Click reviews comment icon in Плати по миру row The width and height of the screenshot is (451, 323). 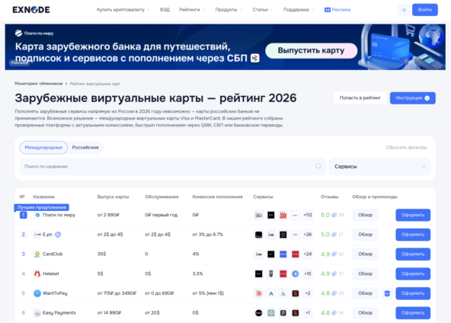334,215
